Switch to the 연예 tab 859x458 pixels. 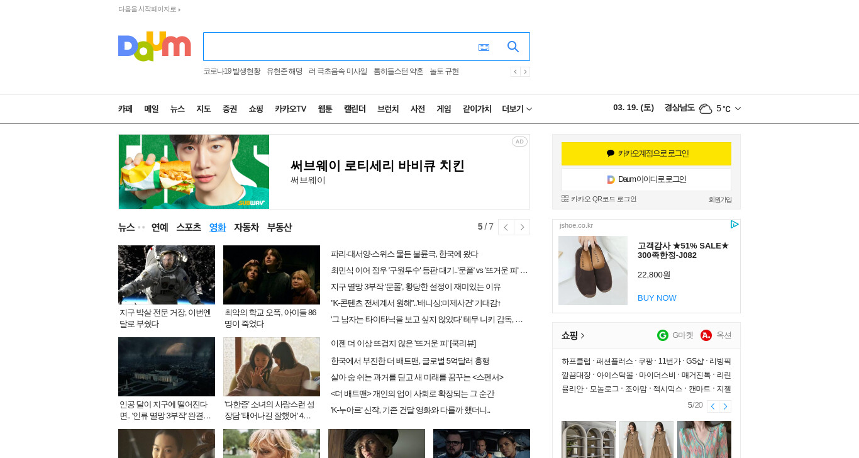point(160,227)
